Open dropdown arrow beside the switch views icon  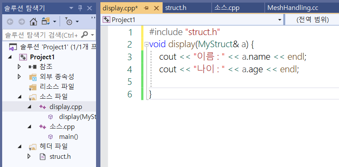(x=54, y=22)
